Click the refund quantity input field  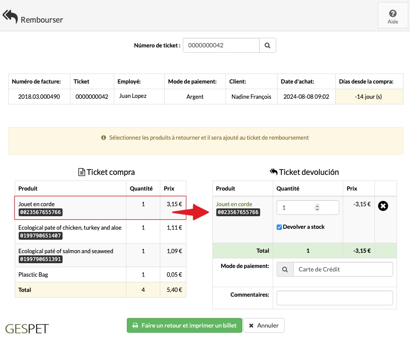pyautogui.click(x=308, y=207)
